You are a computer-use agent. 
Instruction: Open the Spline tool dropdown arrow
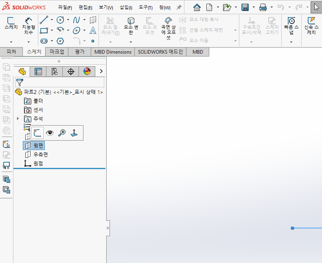click(84, 20)
